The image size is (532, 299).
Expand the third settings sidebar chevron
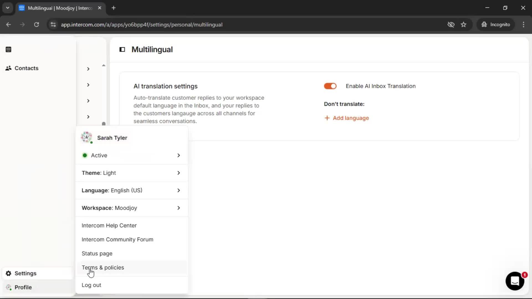[88, 101]
